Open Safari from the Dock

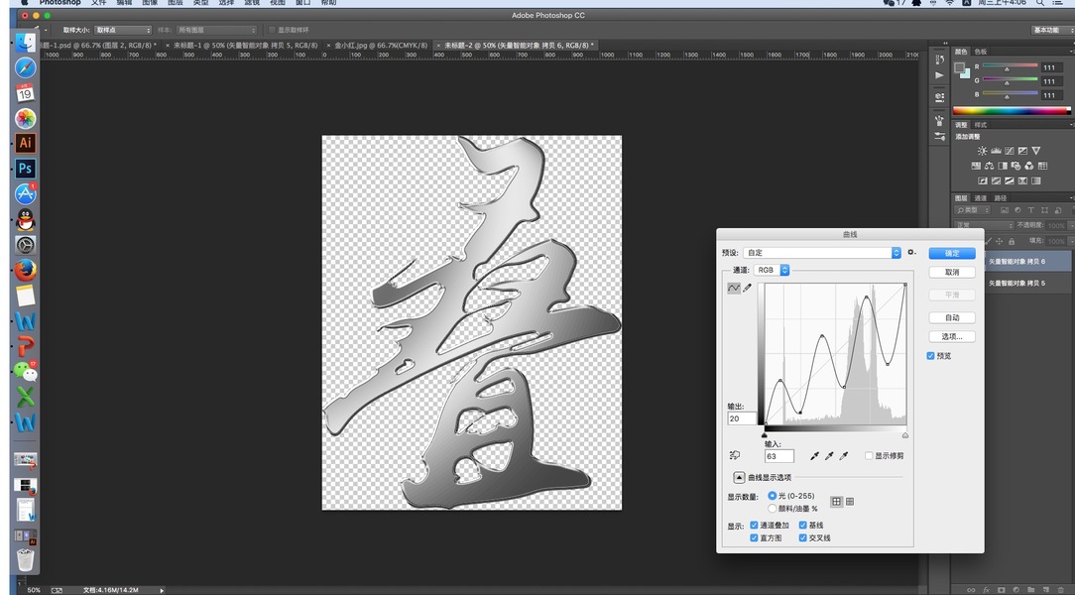[26, 67]
